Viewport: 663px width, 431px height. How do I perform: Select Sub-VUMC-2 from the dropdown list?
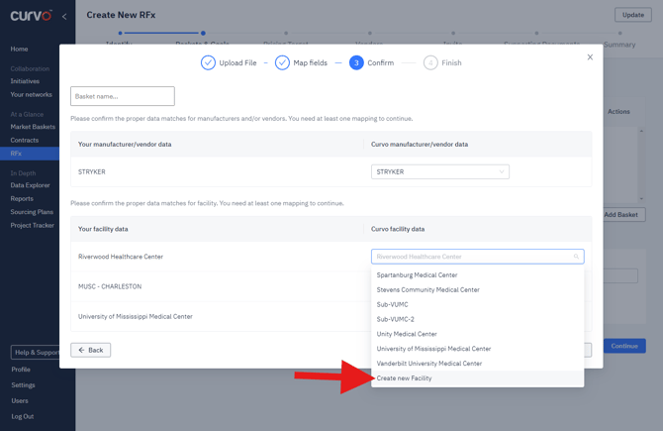[x=396, y=319]
